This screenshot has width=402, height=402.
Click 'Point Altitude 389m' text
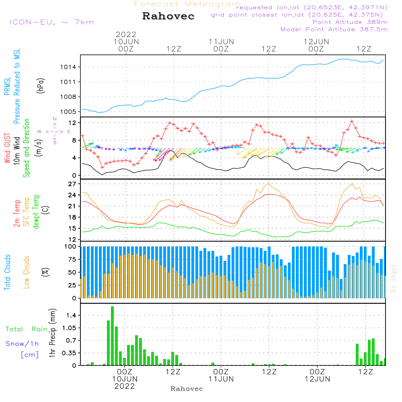coord(350,22)
